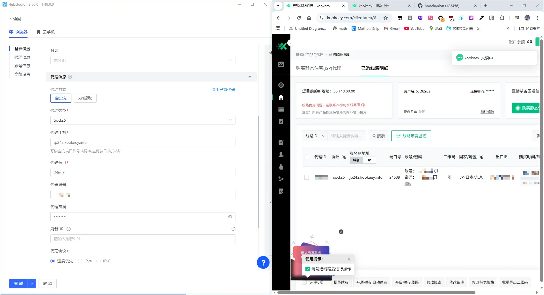Select IPv6 proxy protocol option

pyautogui.click(x=99, y=261)
